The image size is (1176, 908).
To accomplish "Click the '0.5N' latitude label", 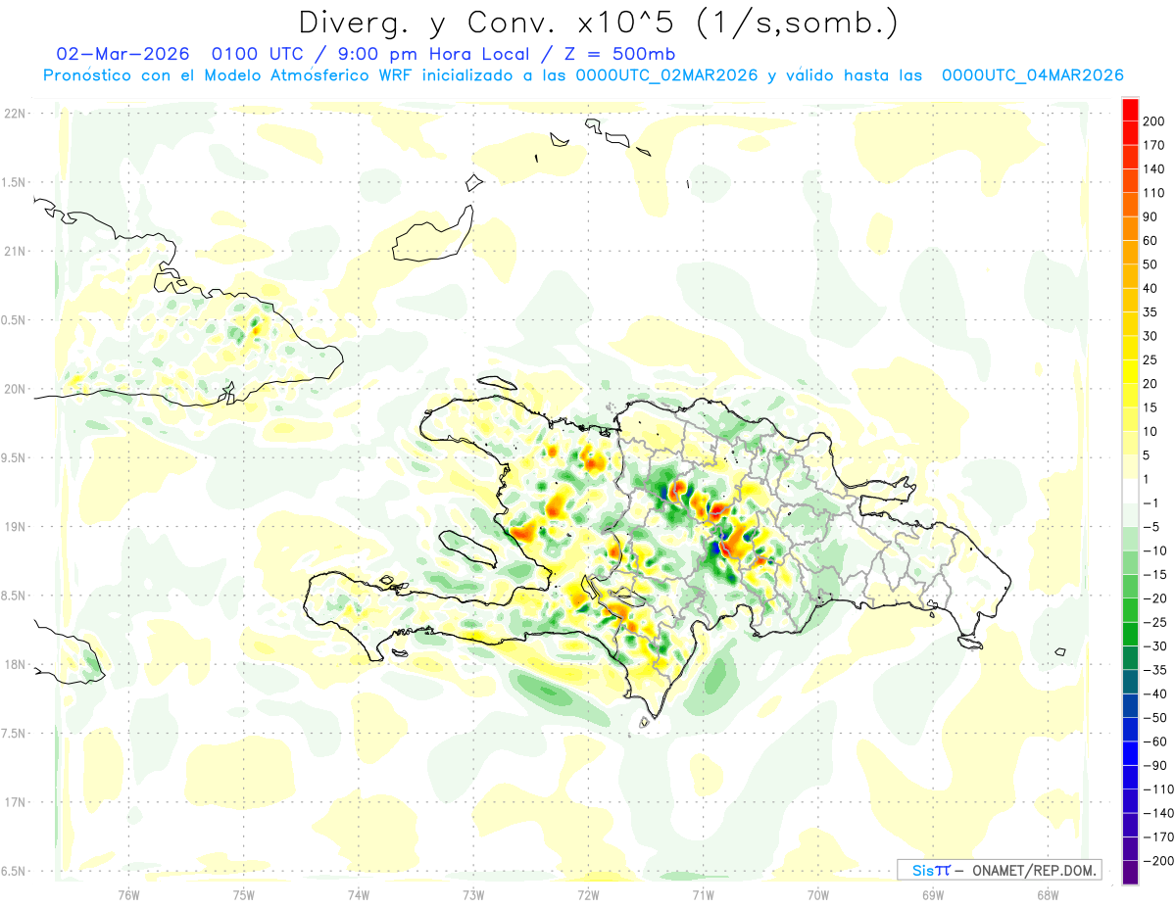I will (x=15, y=320).
